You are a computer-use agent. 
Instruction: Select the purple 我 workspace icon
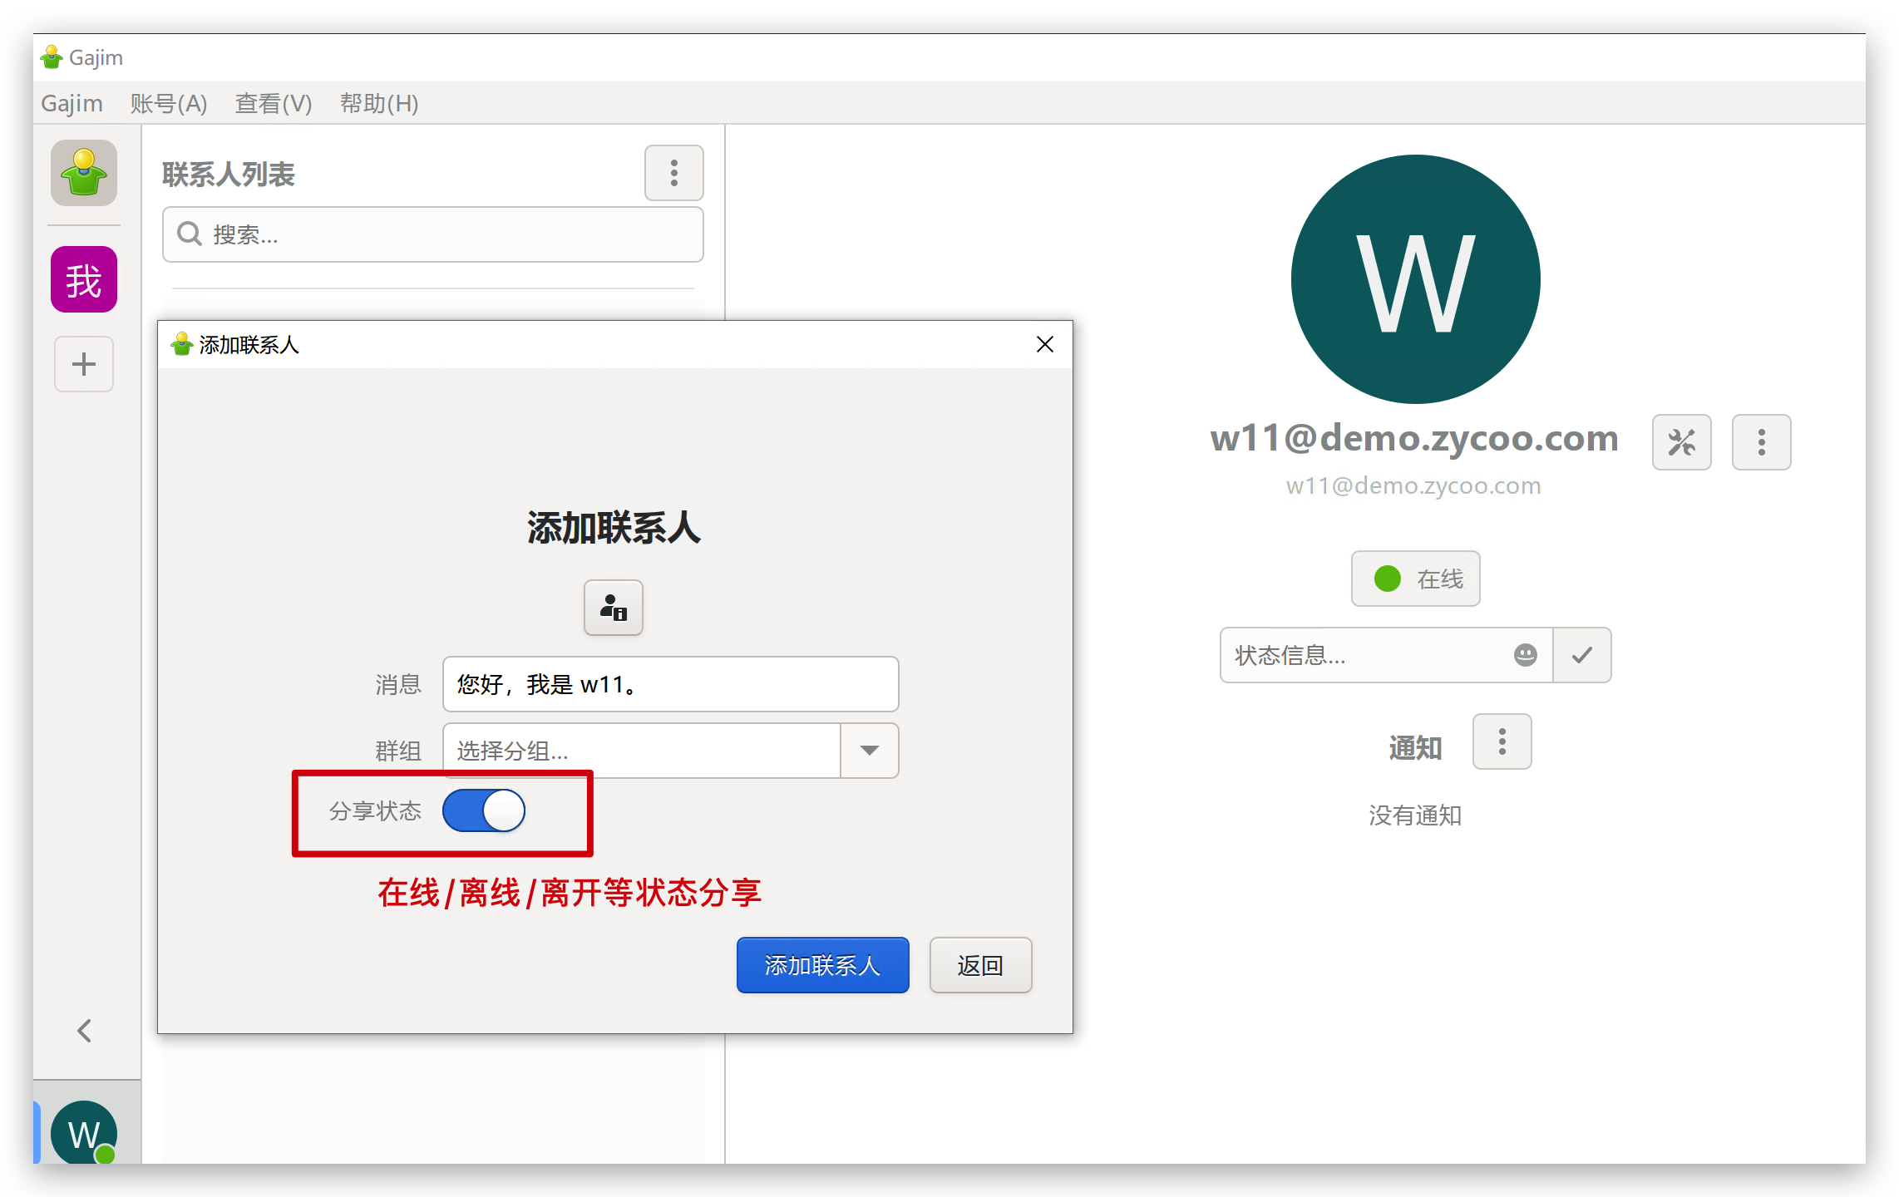tap(84, 279)
